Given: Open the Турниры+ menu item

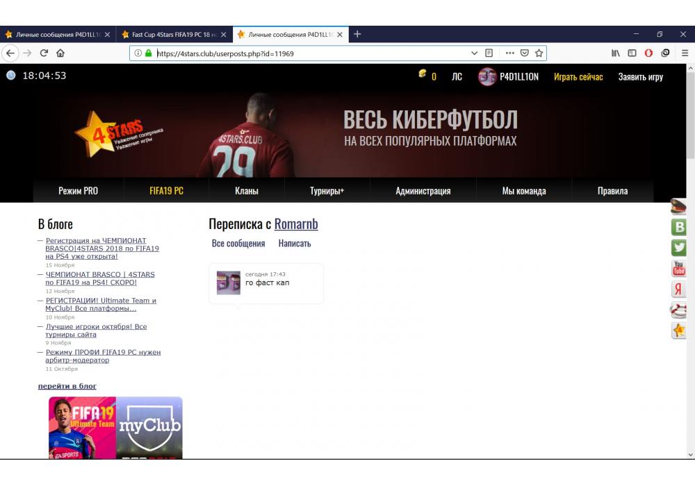Looking at the screenshot, I should (x=327, y=191).
